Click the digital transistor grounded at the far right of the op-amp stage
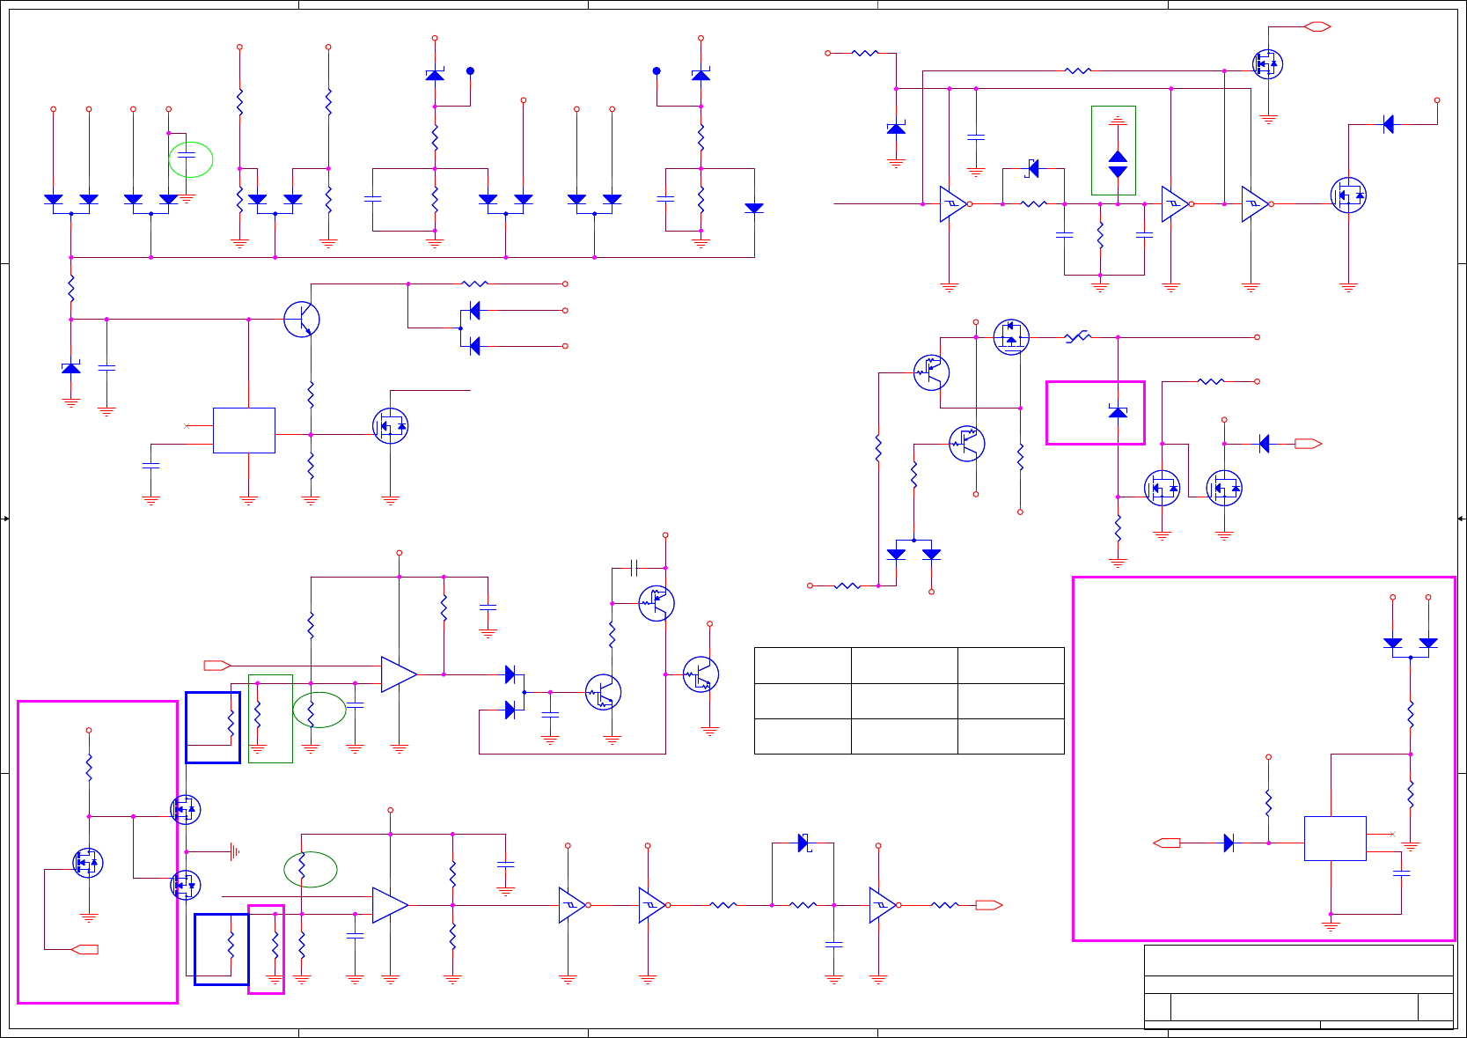1467x1038 pixels. click(700, 674)
